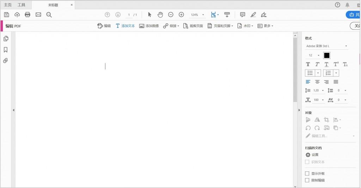Click the upload to cloud icon
Image resolution: width=361 pixels, height=188 pixels.
17,15
